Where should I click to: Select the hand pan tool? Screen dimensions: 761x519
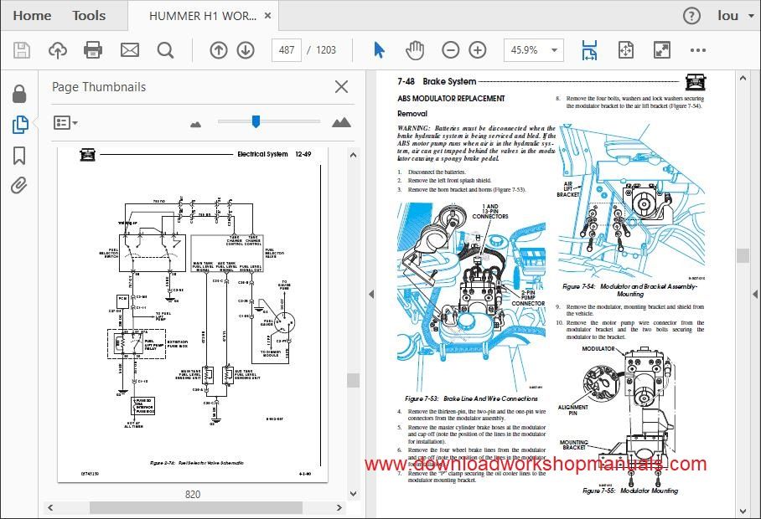415,50
